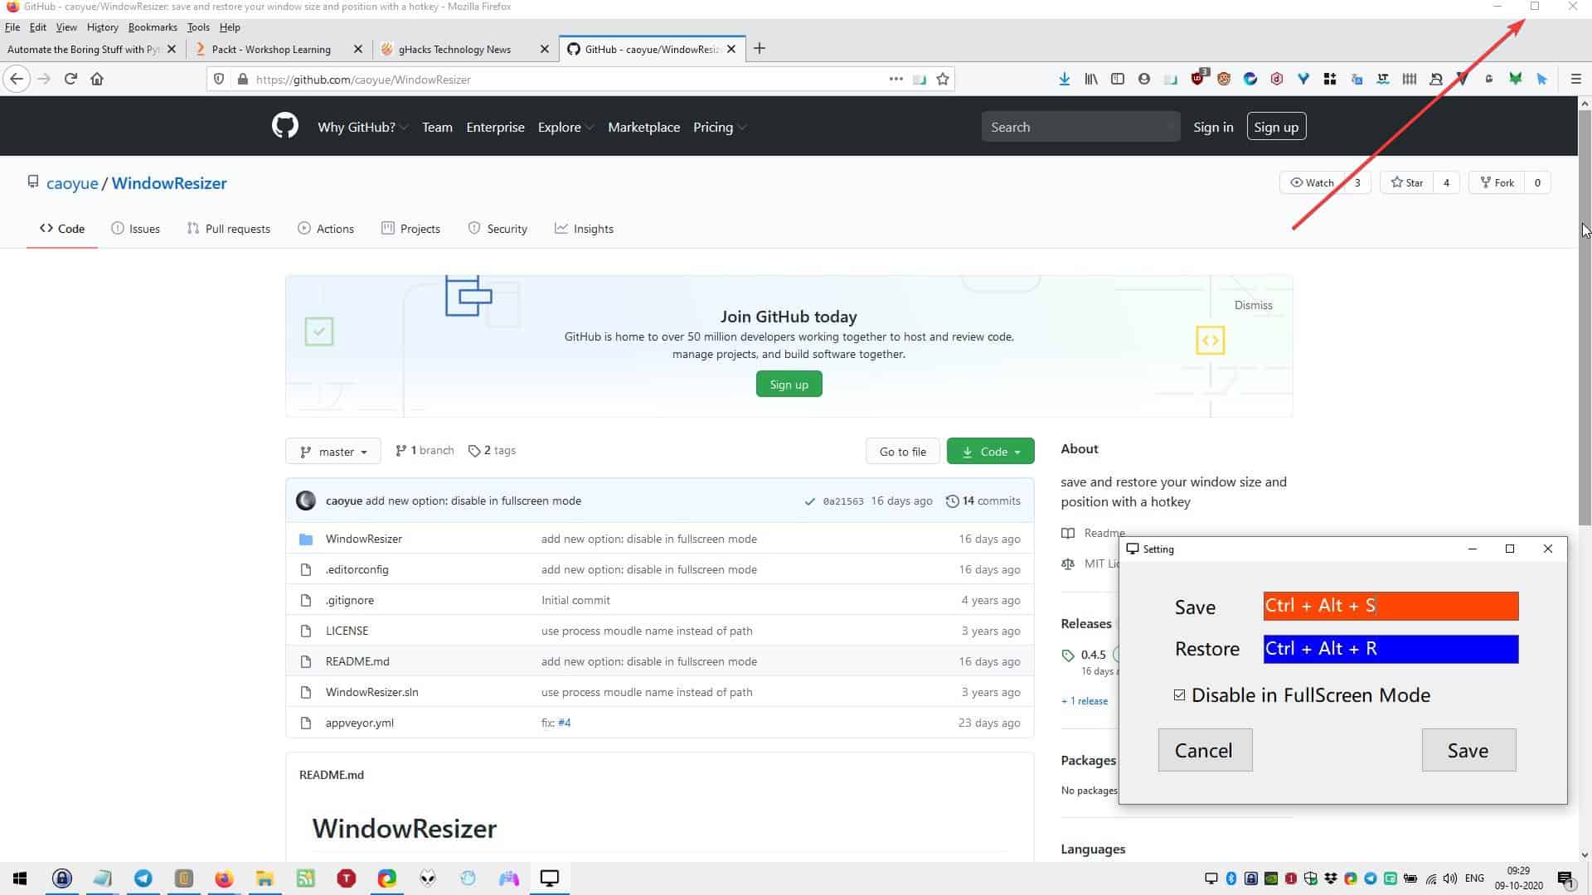Click the GitHub Octocat logo icon

point(285,126)
